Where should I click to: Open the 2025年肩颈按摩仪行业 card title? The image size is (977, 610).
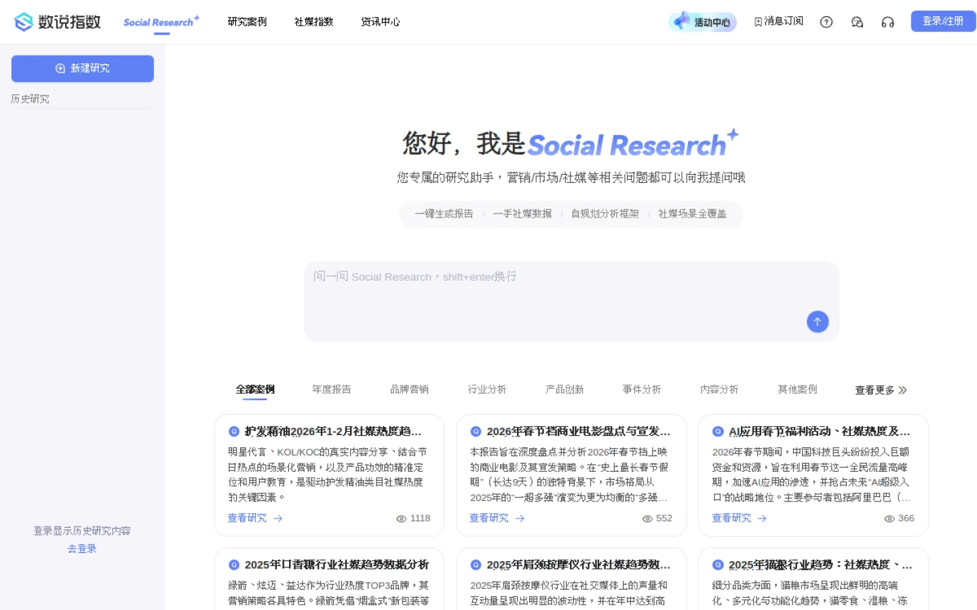pos(579,565)
